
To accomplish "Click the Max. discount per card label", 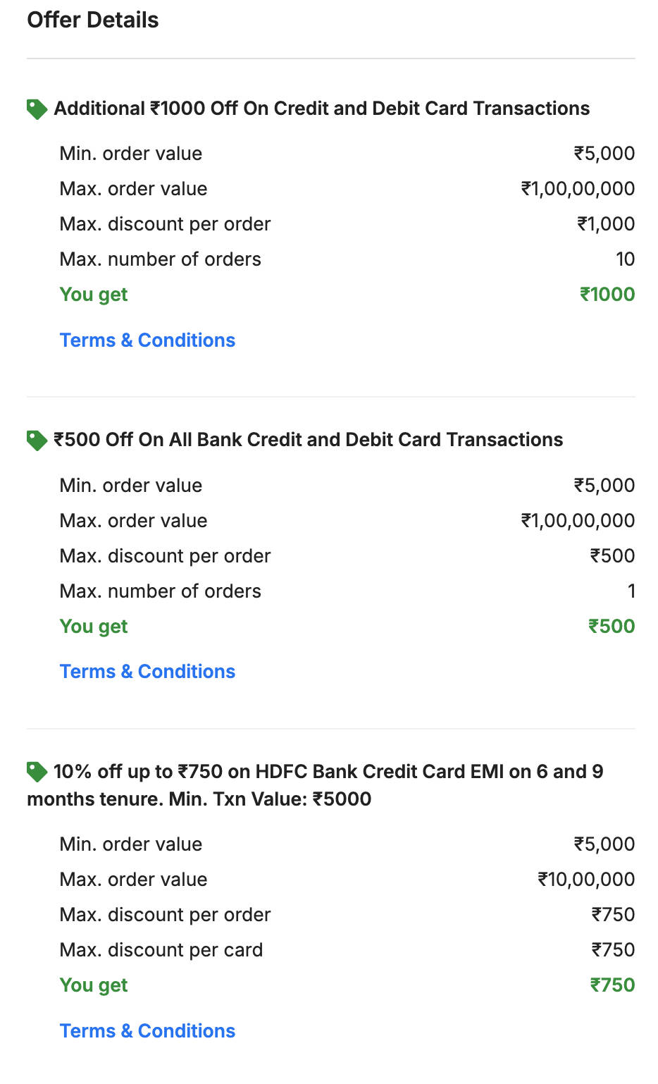I will pos(161,950).
